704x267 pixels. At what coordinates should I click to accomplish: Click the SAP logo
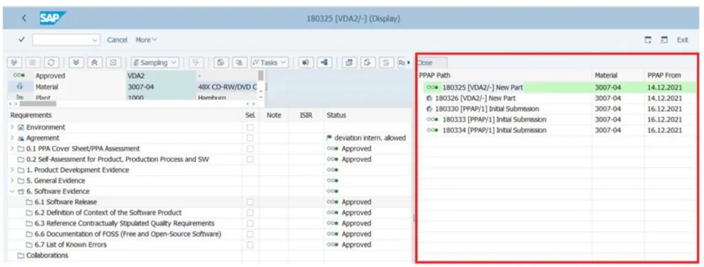(x=52, y=19)
